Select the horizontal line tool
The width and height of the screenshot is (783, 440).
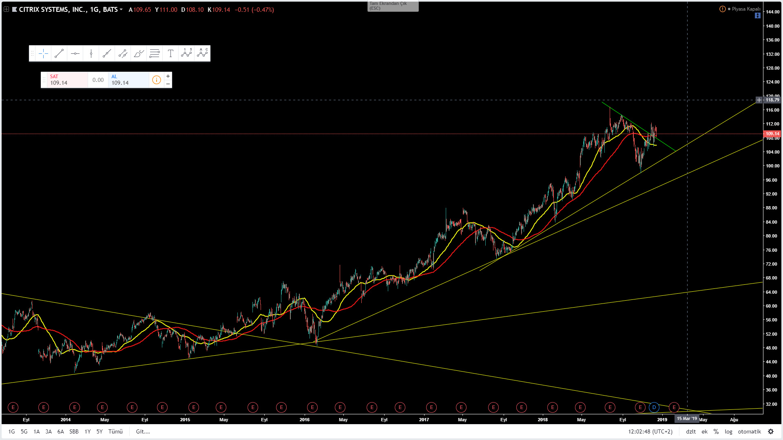tap(75, 53)
